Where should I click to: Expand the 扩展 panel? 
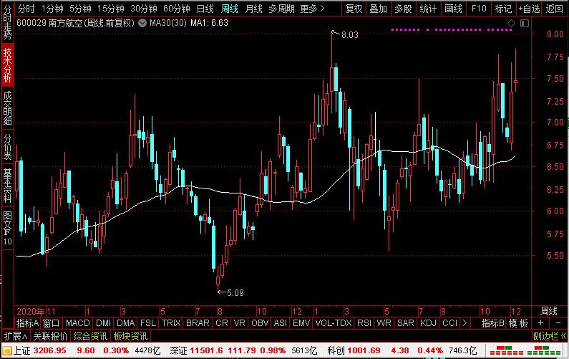click(x=16, y=336)
